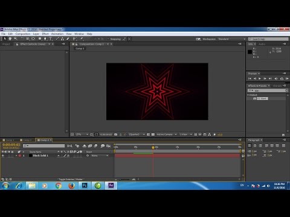Open the Effect menu
Viewport: 290px width, 217px height.
pos(45,34)
